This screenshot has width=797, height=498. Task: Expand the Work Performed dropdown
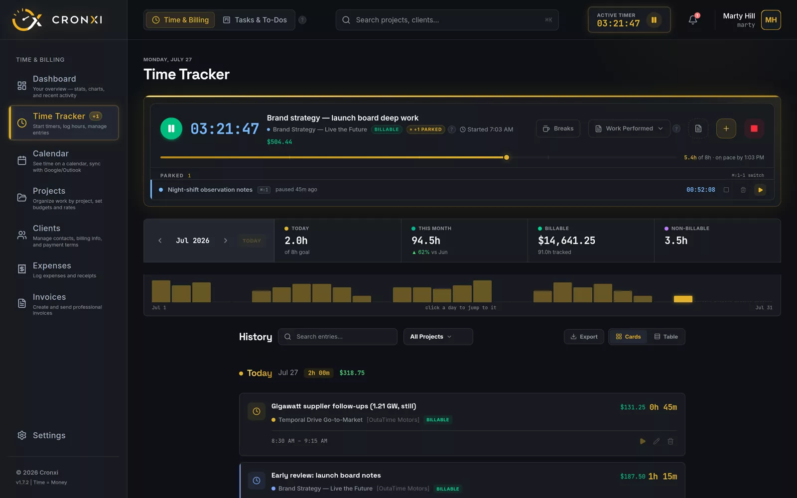click(x=629, y=128)
